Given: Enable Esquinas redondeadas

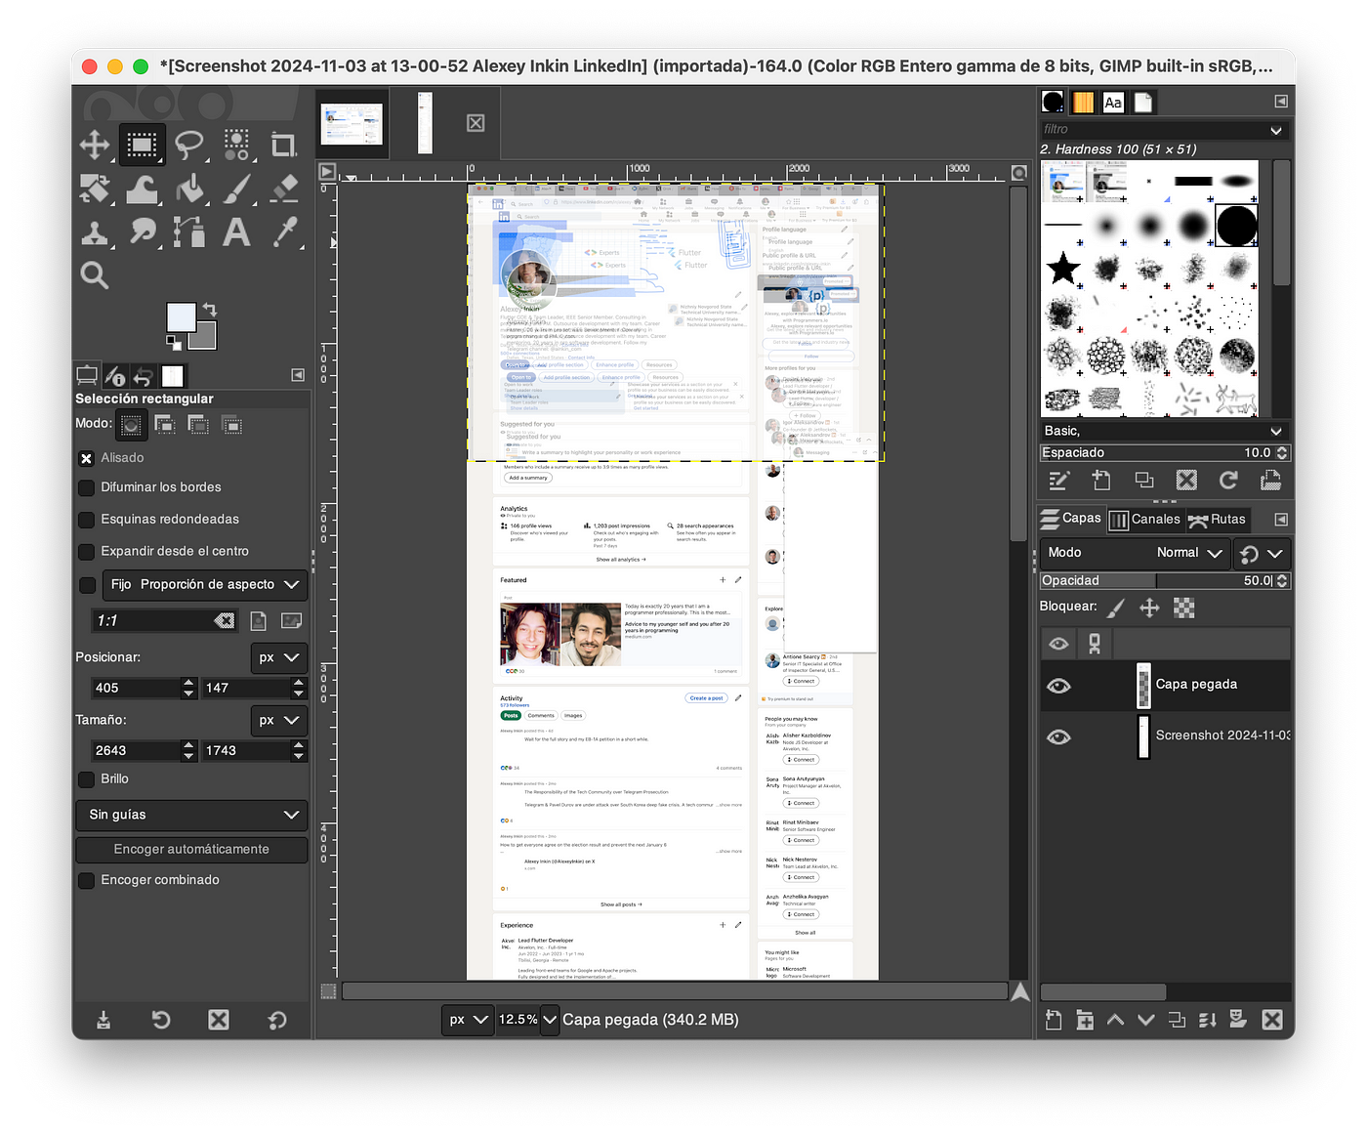Looking at the screenshot, I should click(86, 520).
